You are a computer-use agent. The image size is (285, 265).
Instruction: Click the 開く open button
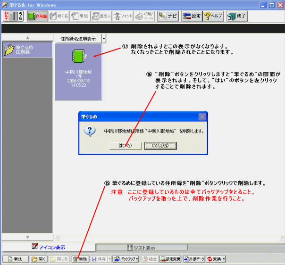[39, 259]
